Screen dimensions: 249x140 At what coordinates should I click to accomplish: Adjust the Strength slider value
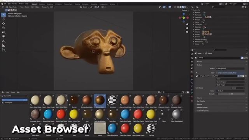(231, 94)
